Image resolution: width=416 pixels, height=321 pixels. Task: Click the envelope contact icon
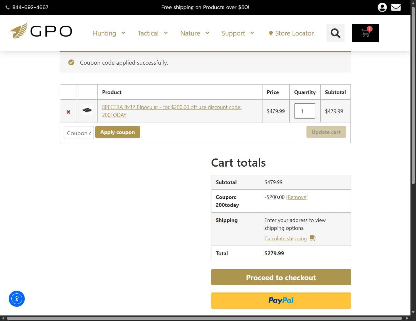396,7
